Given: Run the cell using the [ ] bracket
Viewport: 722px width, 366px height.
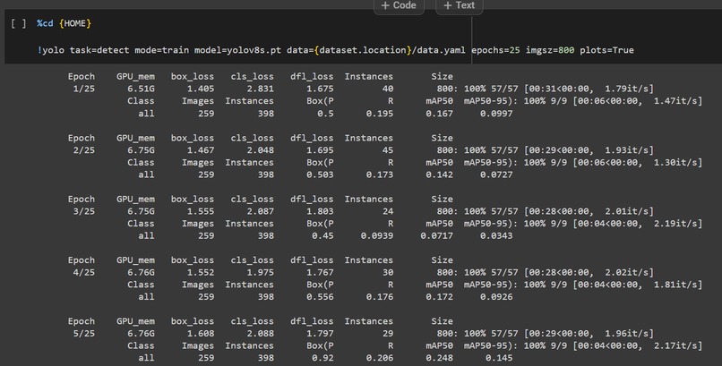Looking at the screenshot, I should pos(19,23).
